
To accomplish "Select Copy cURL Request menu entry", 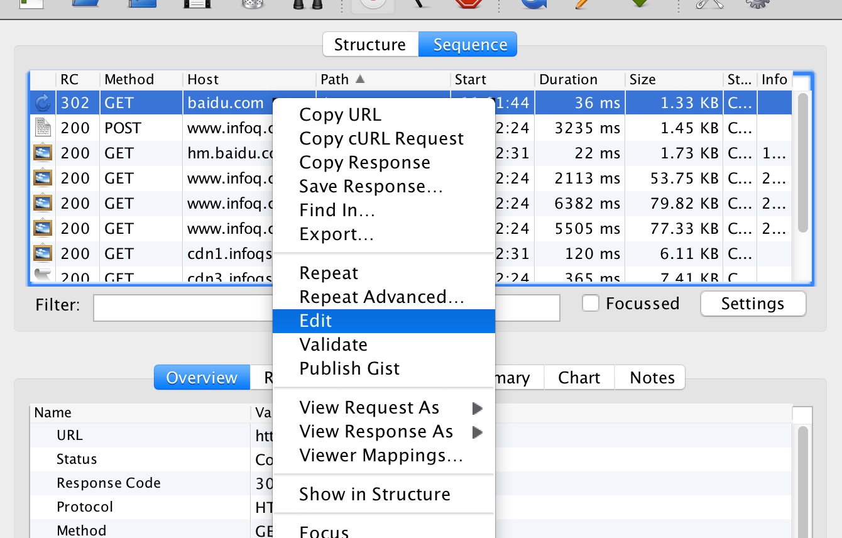I will [x=381, y=139].
